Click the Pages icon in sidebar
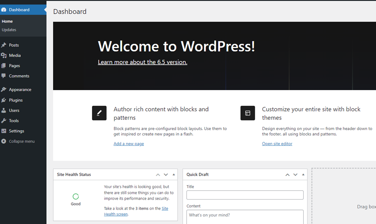This screenshot has width=376, height=224. click(4, 66)
